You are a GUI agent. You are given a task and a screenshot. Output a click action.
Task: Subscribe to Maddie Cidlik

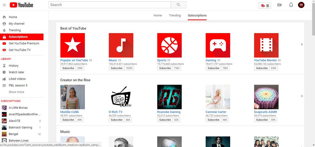(x=68, y=120)
